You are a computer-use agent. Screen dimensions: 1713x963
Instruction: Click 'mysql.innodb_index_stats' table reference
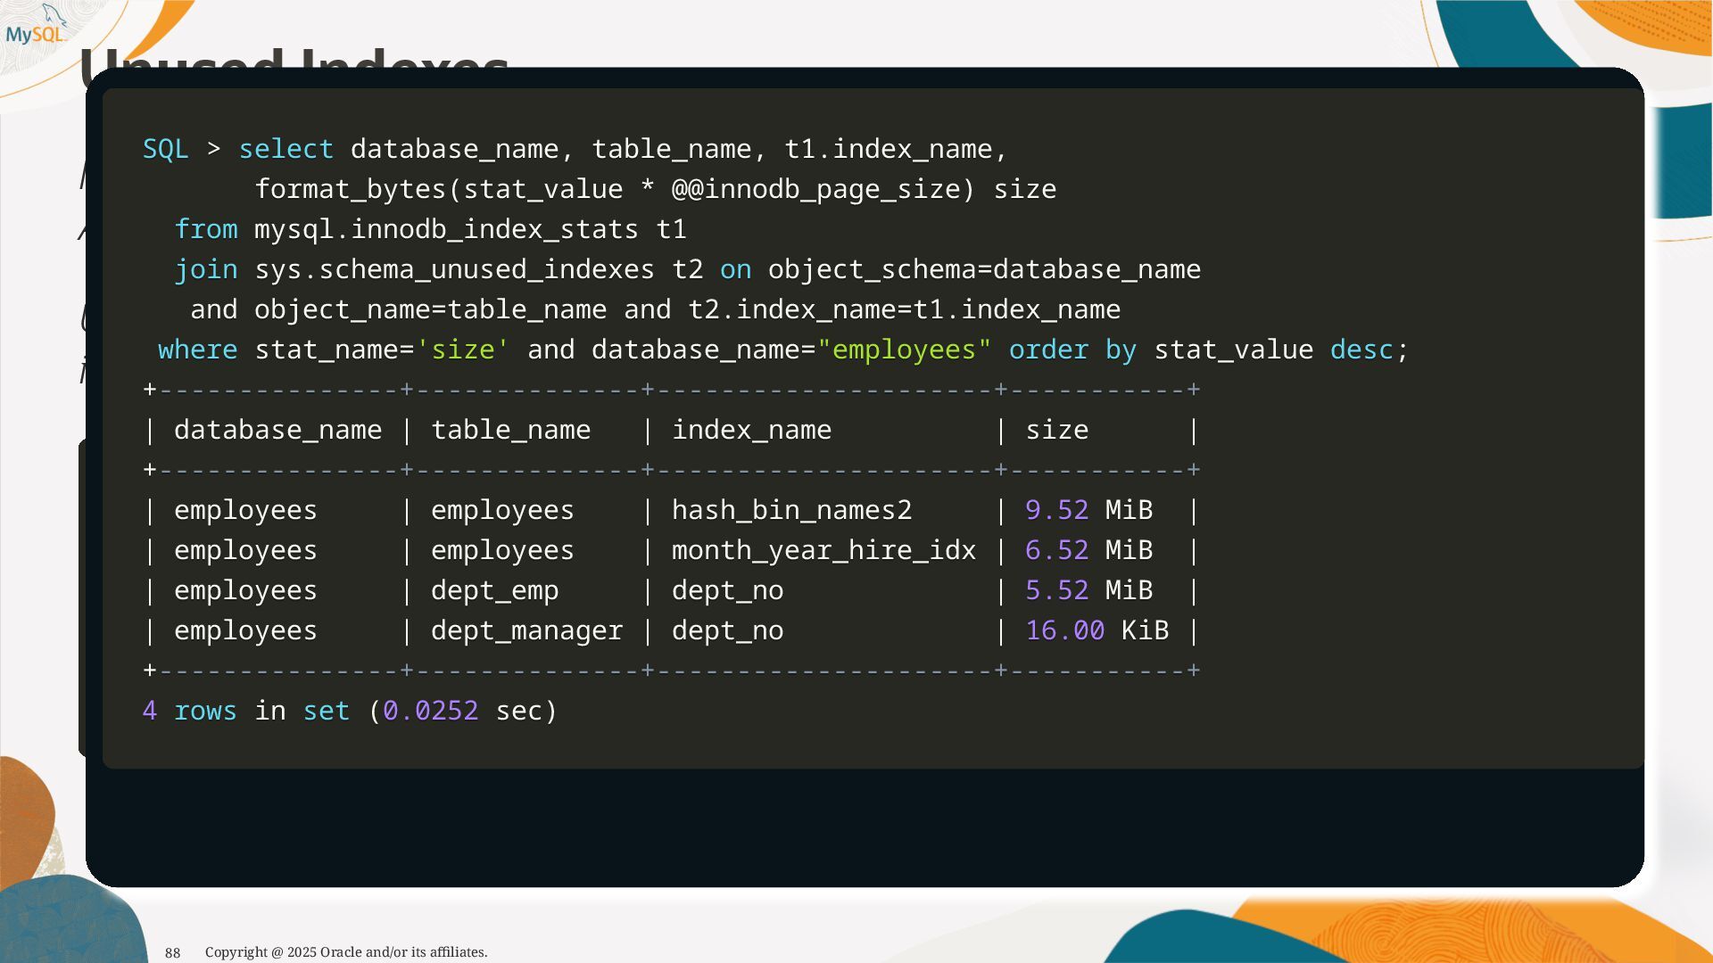[446, 229]
